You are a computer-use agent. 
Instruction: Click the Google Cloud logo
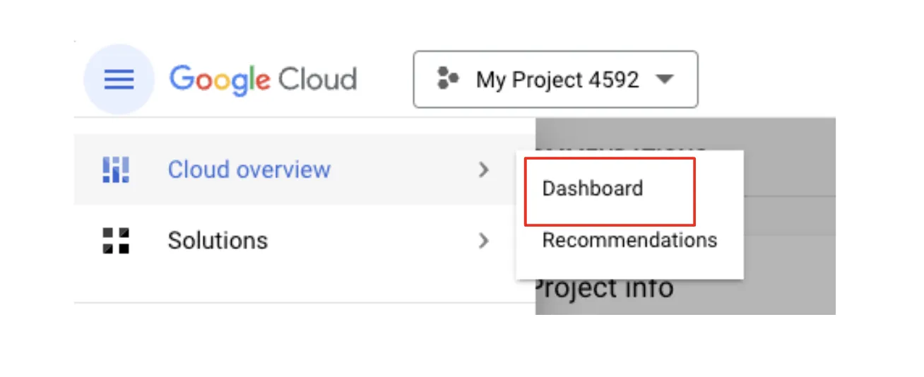pos(263,80)
